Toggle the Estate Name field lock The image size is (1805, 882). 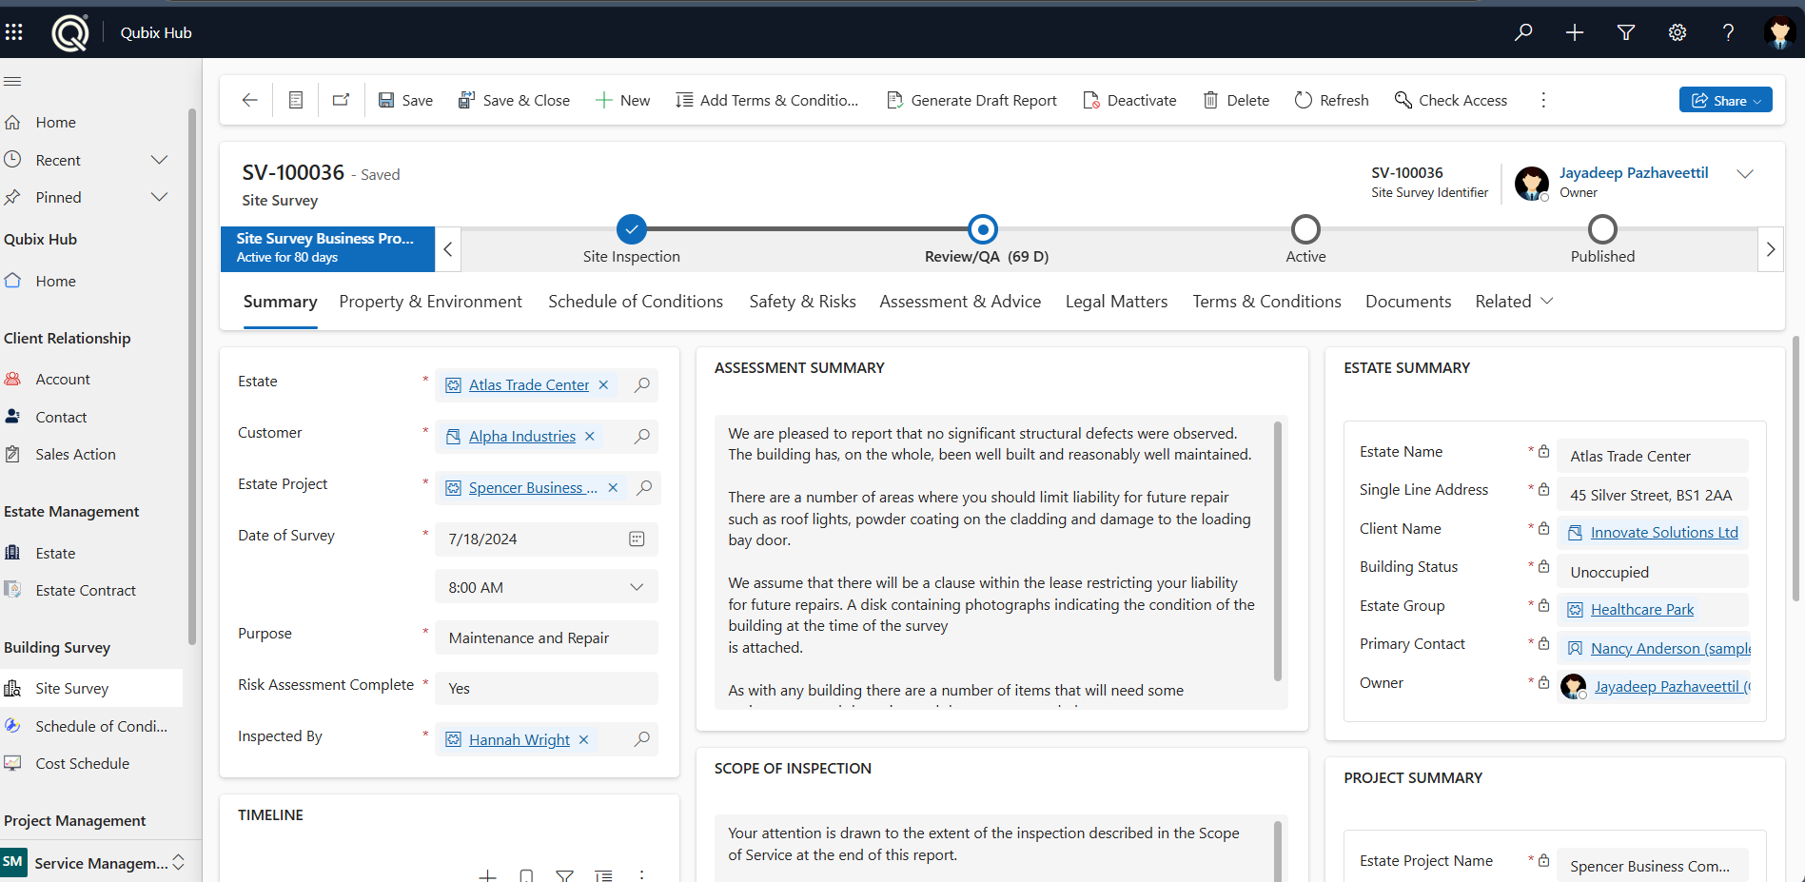click(1542, 451)
